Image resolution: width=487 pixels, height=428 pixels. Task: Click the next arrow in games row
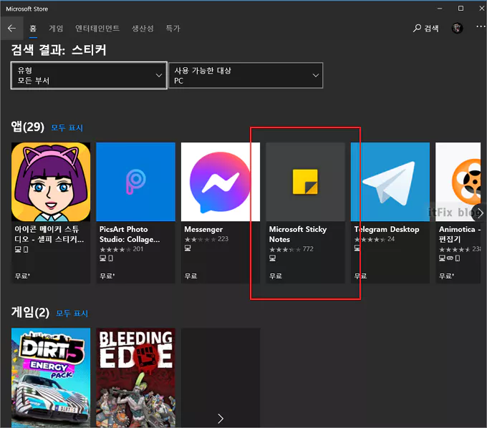tap(221, 419)
